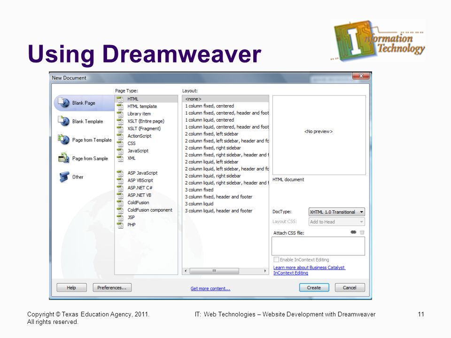Click the Cancel button
451x338 pixels.
[x=350, y=288]
